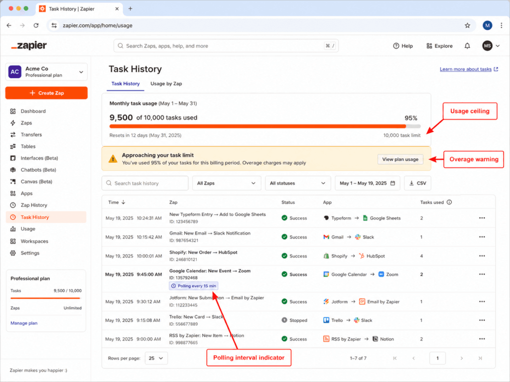Sort by Time column arrow

pyautogui.click(x=124, y=202)
